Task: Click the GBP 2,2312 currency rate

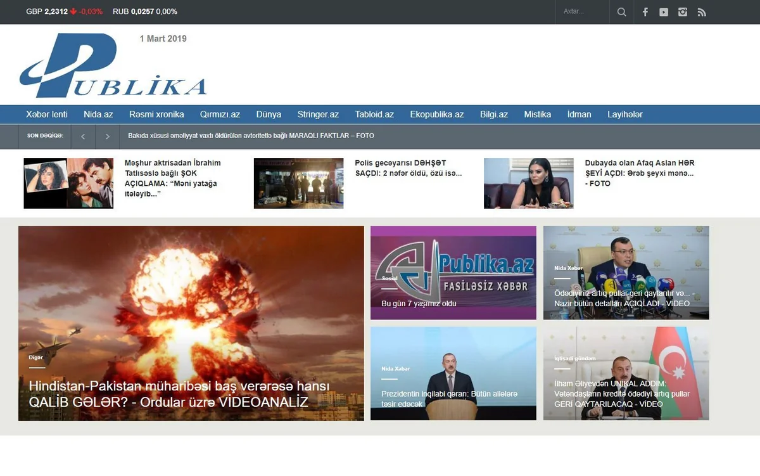Action: 64,11
